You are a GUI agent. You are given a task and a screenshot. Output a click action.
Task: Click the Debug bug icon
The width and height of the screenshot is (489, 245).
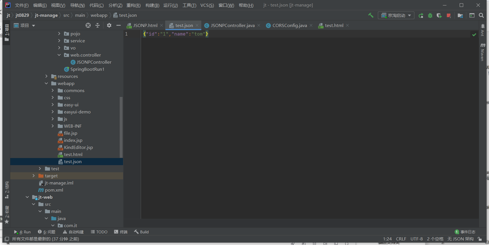coord(430,16)
